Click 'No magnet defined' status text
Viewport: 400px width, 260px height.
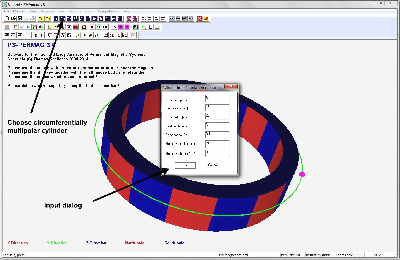(233, 255)
